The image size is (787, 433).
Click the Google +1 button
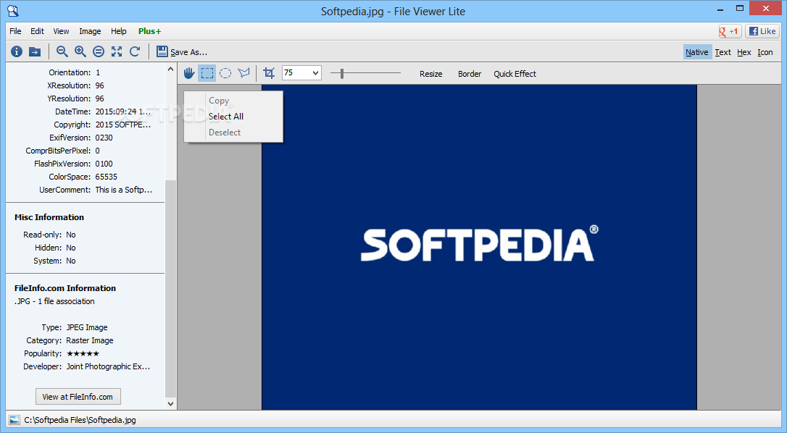point(730,31)
